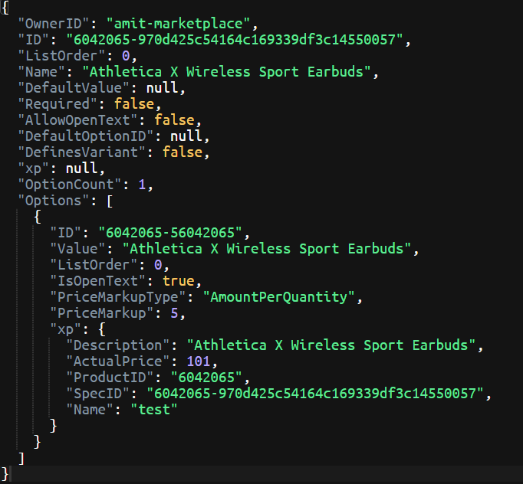Click the "Value" string Athletica X Wireless Sport Earbuds
The height and width of the screenshot is (484, 523).
(x=267, y=249)
